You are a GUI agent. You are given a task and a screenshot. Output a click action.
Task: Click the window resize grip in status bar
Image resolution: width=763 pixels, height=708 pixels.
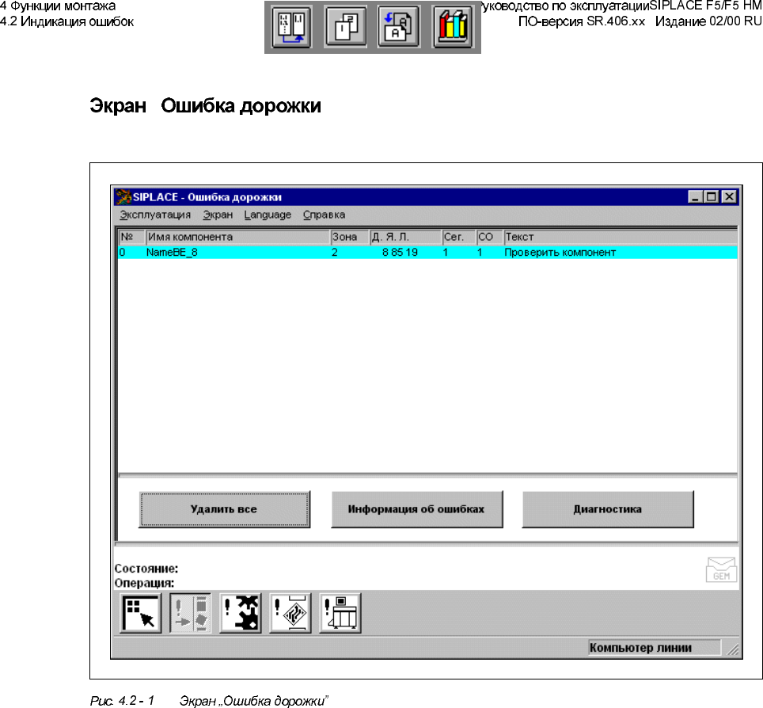point(732,649)
